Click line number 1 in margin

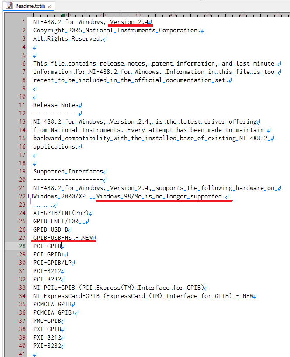[24, 22]
